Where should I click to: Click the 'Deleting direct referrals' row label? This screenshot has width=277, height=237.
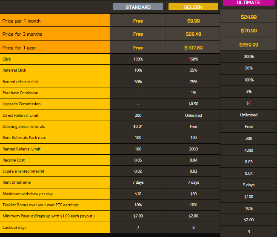click(x=24, y=127)
